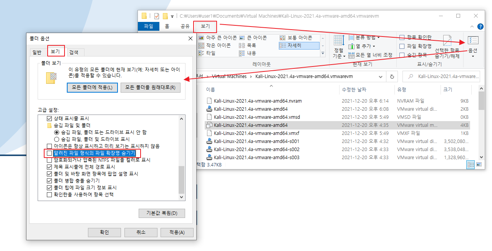This screenshot has width=492, height=251.
Task: Click 모든 폴더에 적용(L) button
Action: (92, 87)
